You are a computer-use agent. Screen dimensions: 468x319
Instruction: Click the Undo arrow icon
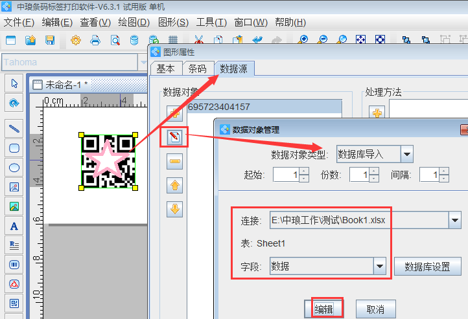(x=257, y=39)
